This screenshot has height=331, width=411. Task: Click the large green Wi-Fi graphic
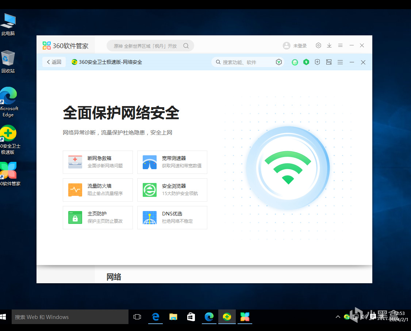pyautogui.click(x=288, y=168)
